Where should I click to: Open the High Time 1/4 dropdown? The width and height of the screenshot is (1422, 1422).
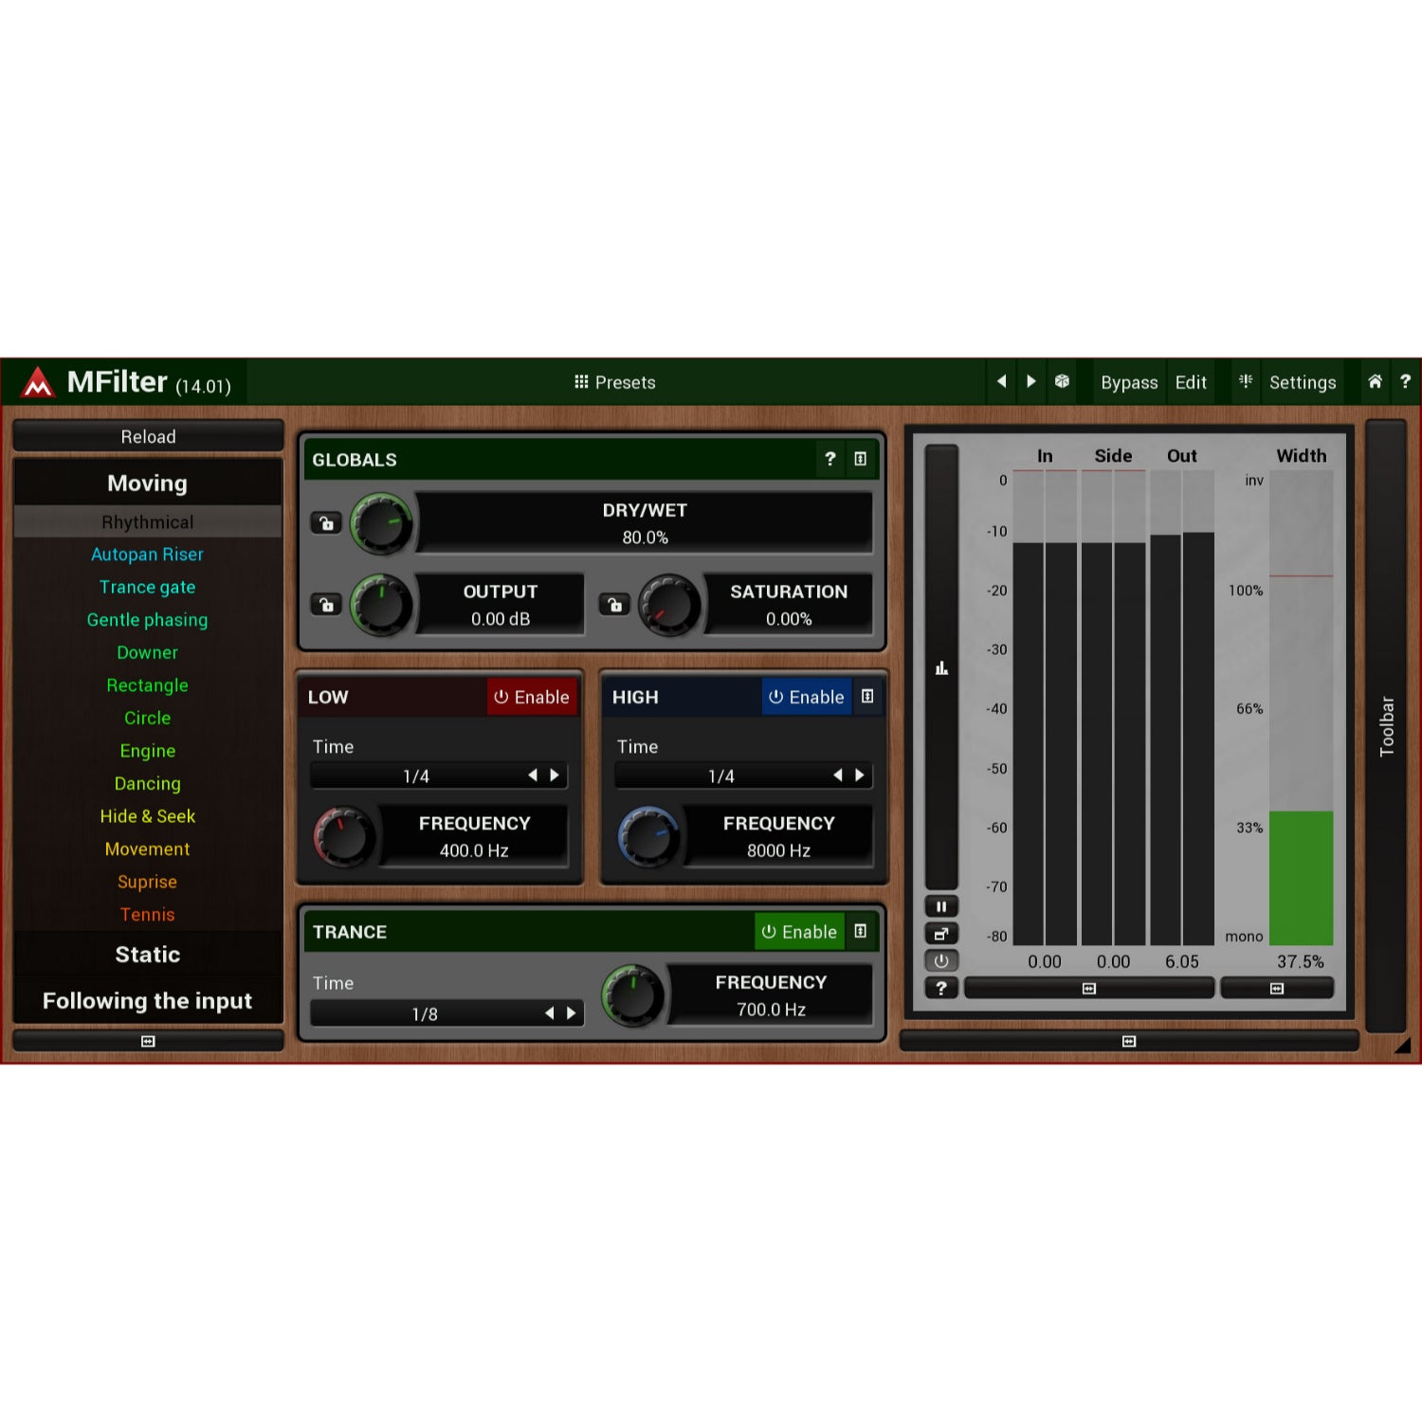point(721,776)
